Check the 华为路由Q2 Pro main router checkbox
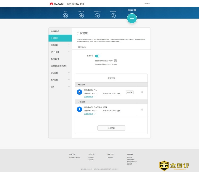Screen dimensions: 199x172 coord(142,92)
